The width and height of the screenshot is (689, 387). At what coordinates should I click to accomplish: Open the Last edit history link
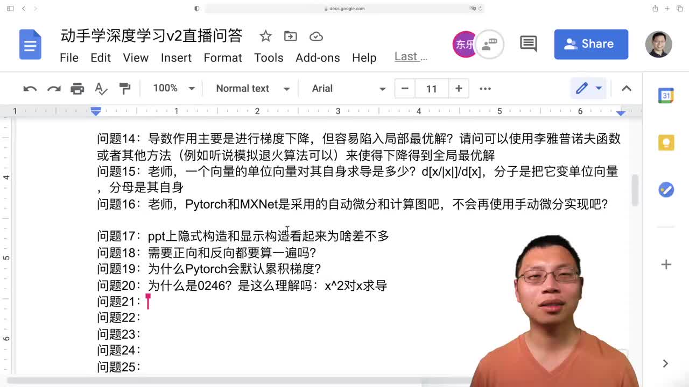tap(411, 56)
